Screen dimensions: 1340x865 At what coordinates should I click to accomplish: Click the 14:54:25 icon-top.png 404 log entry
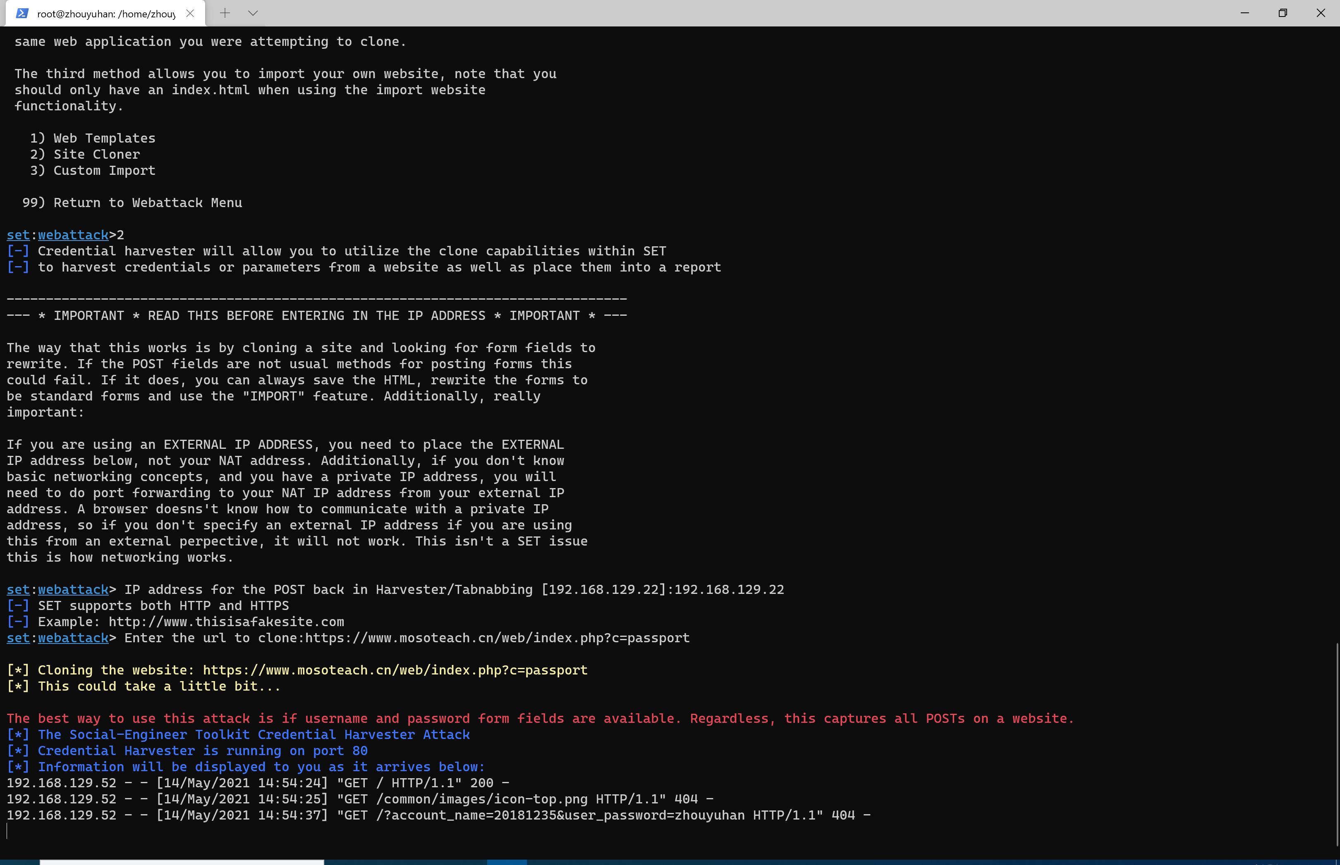point(360,799)
